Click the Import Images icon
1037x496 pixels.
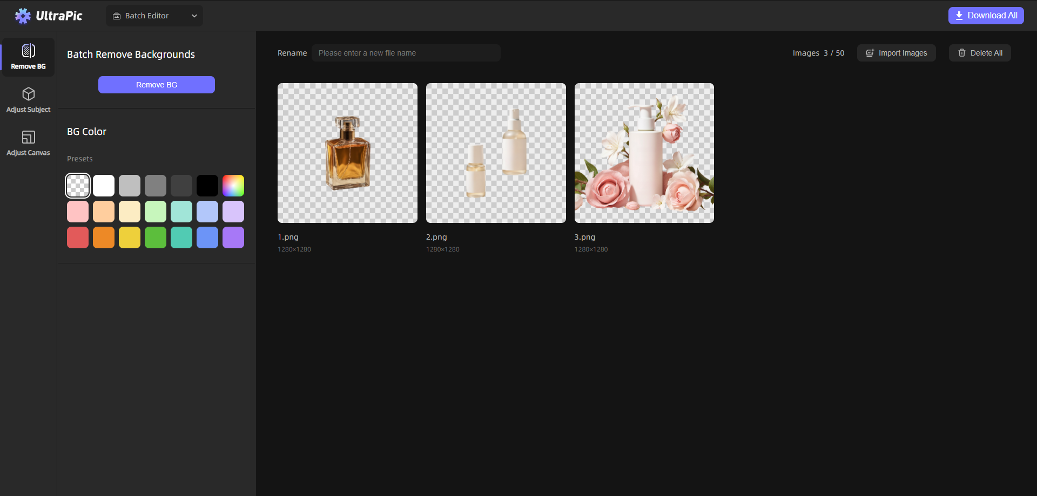pos(870,53)
